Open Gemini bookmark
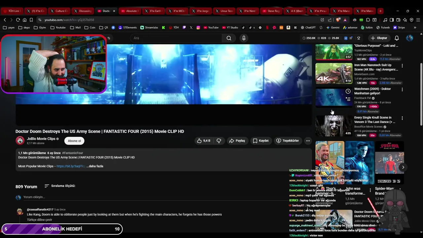 332,27
